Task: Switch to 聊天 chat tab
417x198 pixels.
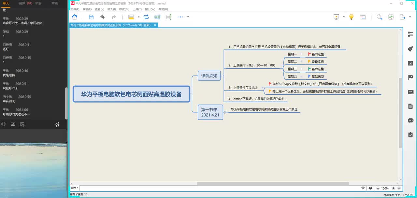Action: coord(6,3)
